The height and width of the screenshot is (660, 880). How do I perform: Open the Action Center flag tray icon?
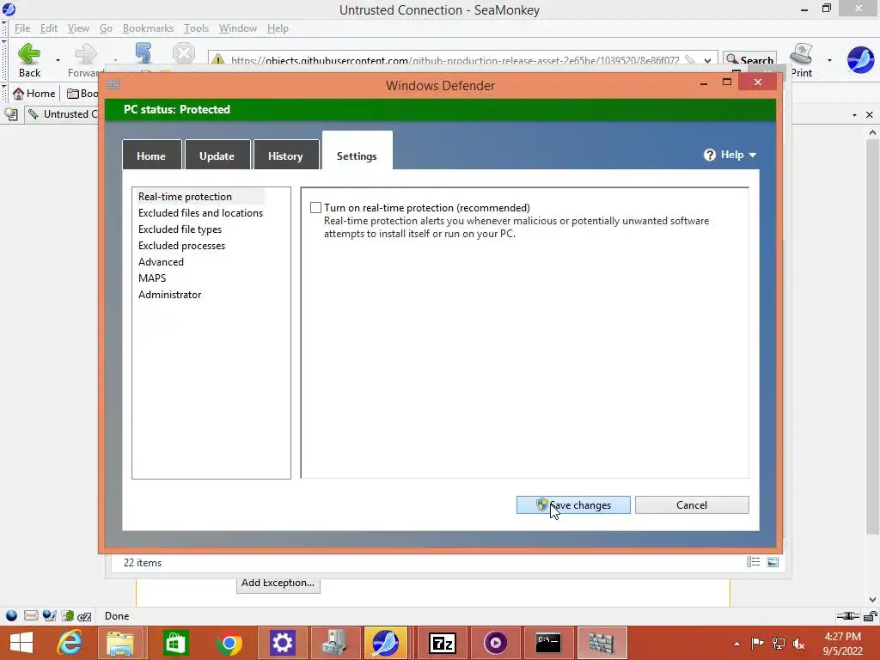click(758, 643)
